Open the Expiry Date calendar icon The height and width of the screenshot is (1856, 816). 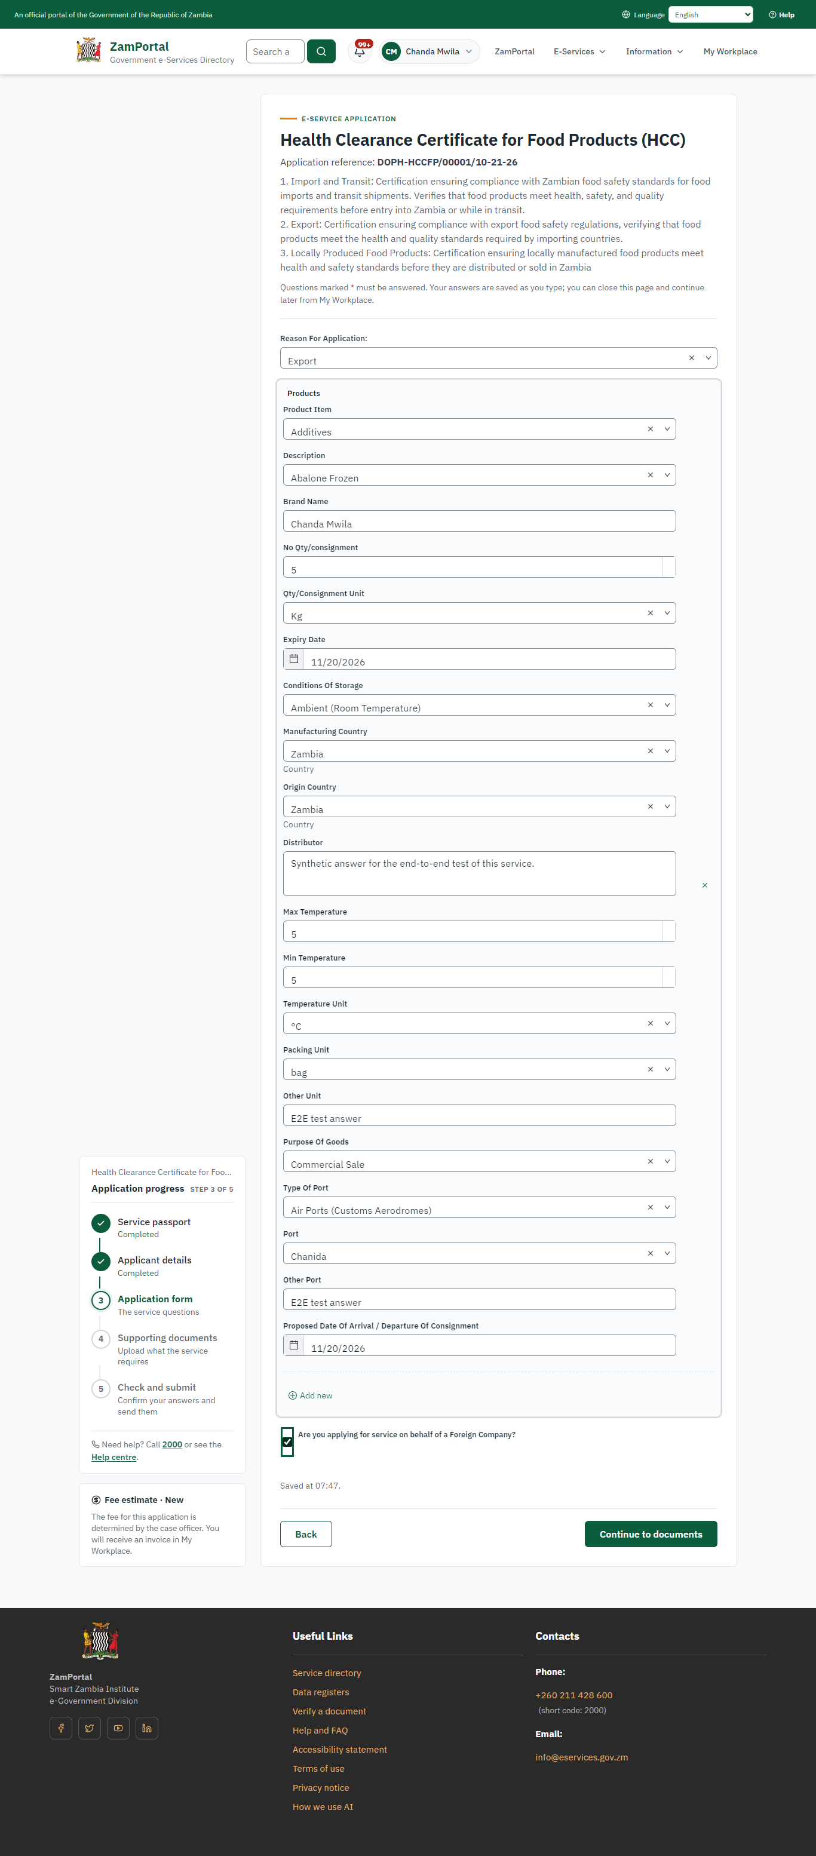tap(294, 658)
